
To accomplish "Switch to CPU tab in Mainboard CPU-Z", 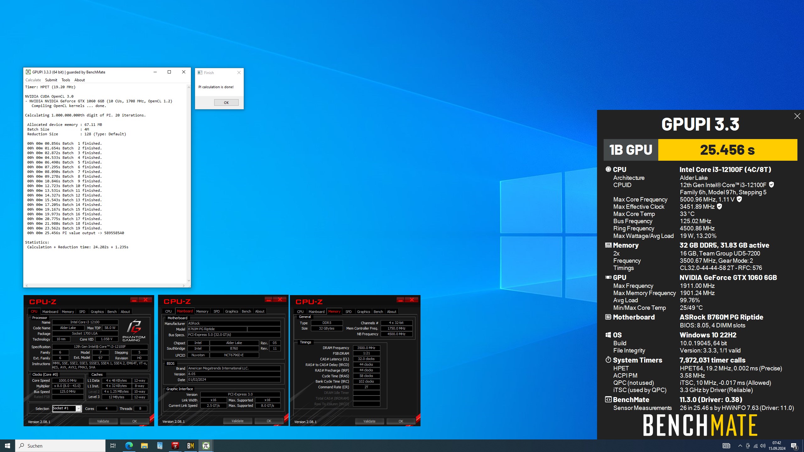I will (168, 311).
